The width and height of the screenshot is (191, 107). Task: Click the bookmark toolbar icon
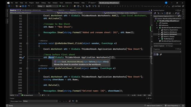[x=99, y=6]
